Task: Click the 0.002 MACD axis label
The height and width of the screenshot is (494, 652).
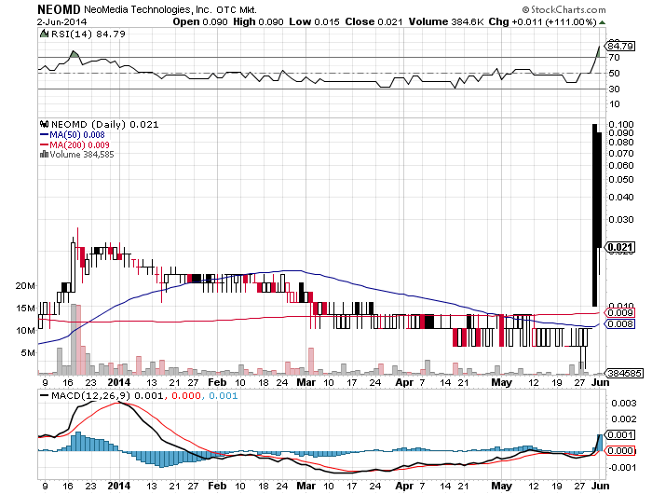Action: 624,419
